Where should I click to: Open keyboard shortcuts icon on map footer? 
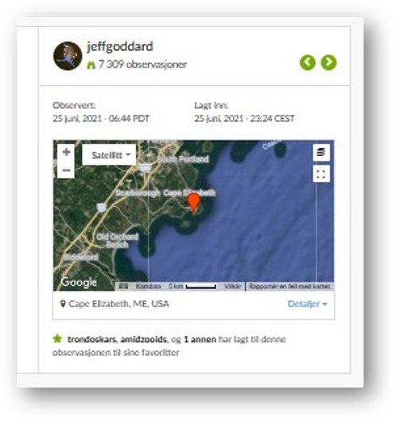[x=123, y=287]
